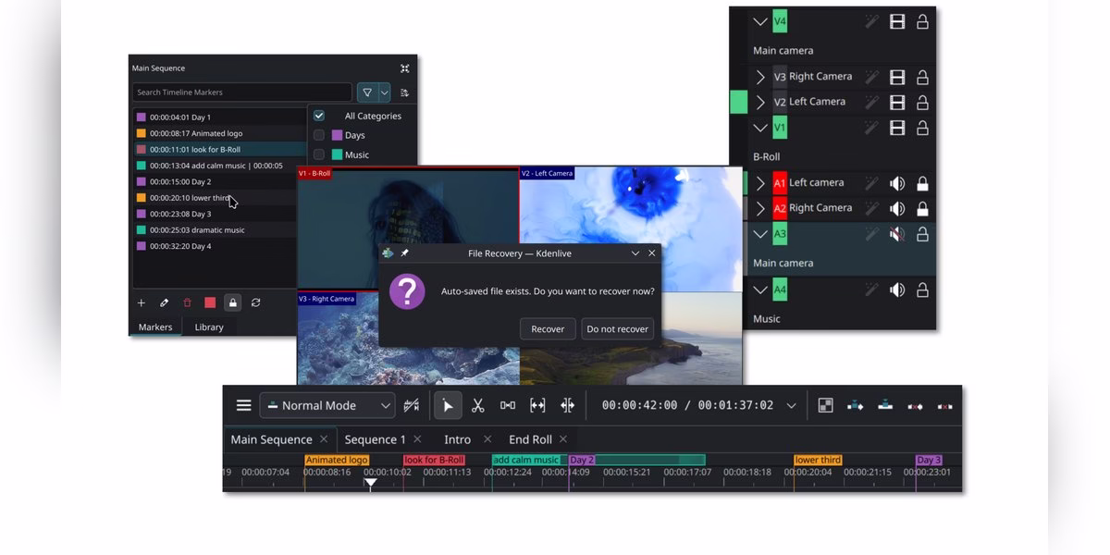Unlock the A2 Right Camera track
1110x555 pixels.
pyautogui.click(x=922, y=208)
